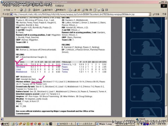
Task: Click the 'S: Perez.' line
Action: point(20,32)
